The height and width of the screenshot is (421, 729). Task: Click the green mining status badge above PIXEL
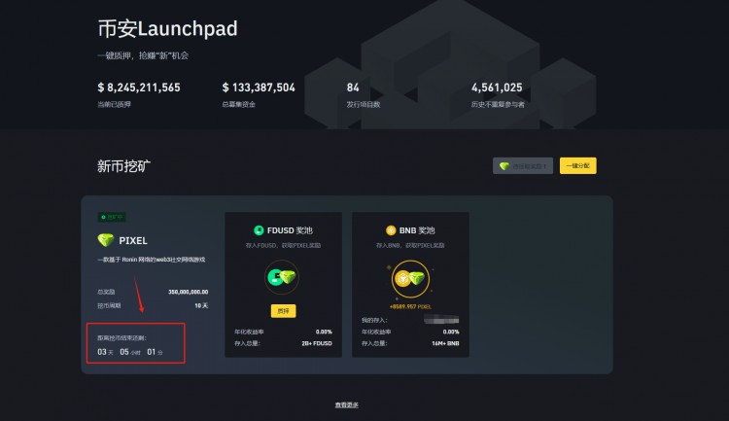click(x=112, y=217)
